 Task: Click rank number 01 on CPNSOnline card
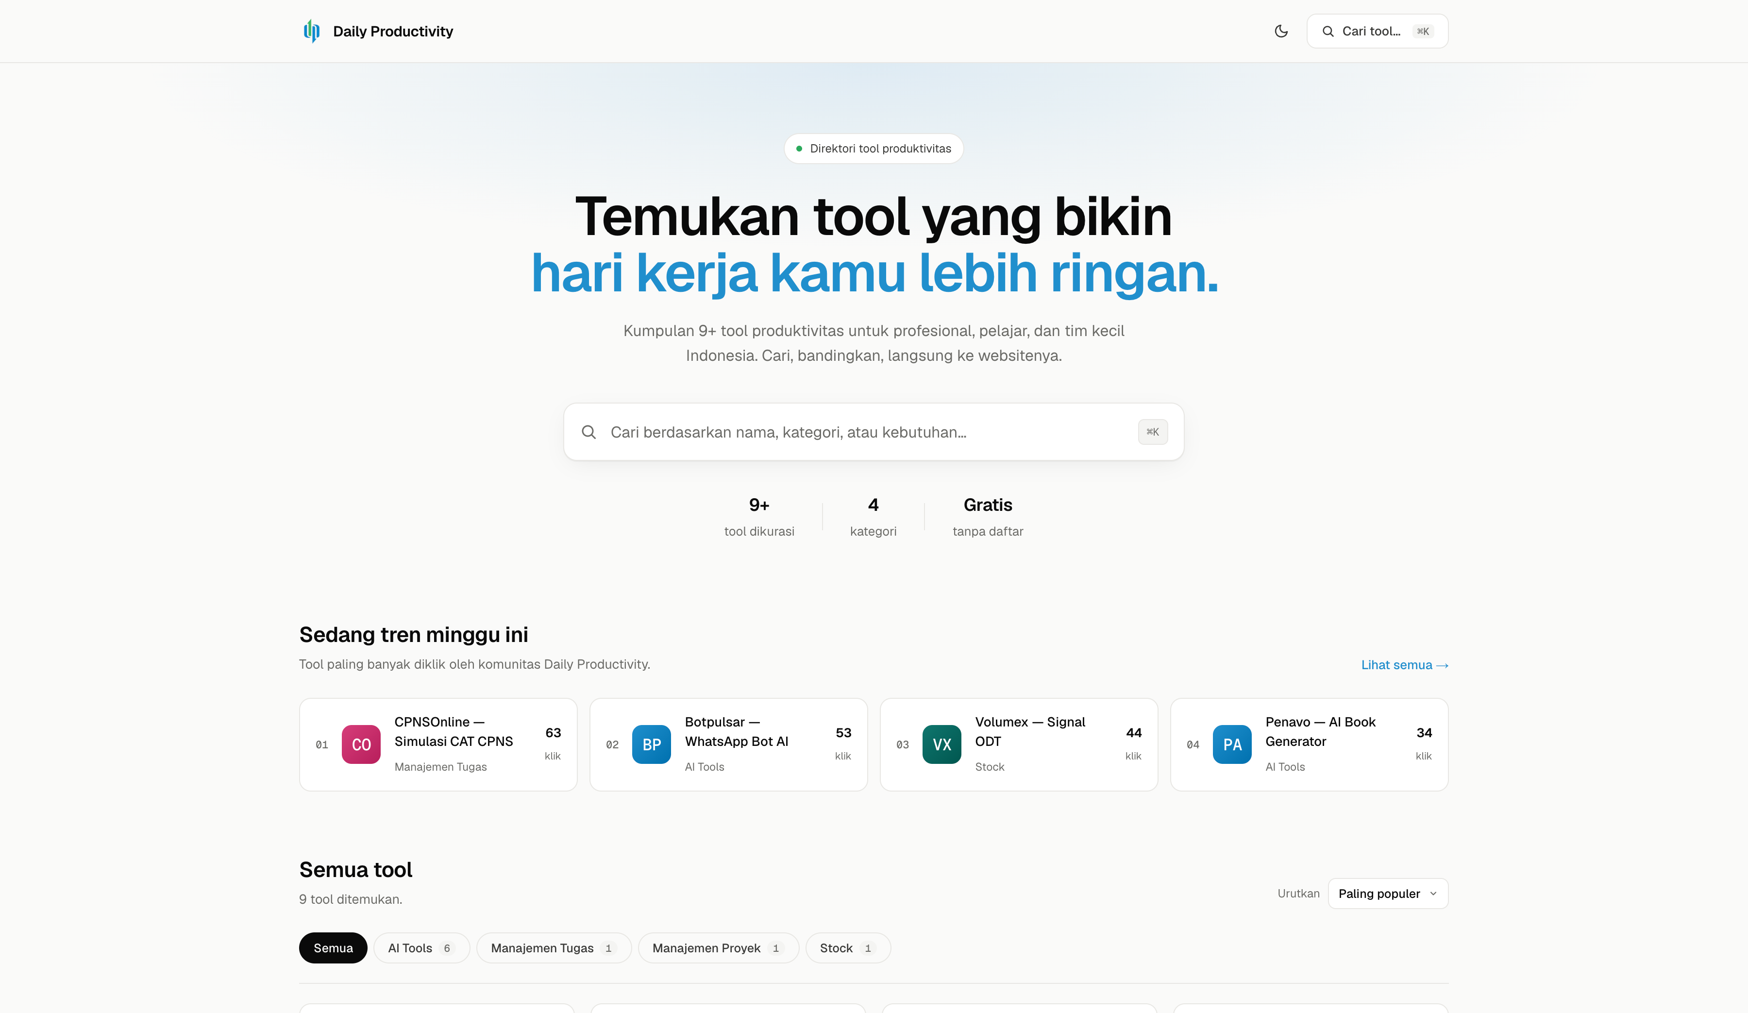322,744
